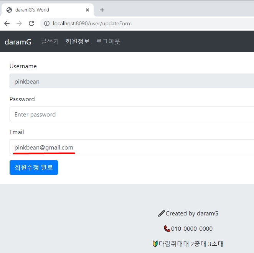254x253 pixels.
Task: Focus the Enter password field
Action: [x=132, y=114]
